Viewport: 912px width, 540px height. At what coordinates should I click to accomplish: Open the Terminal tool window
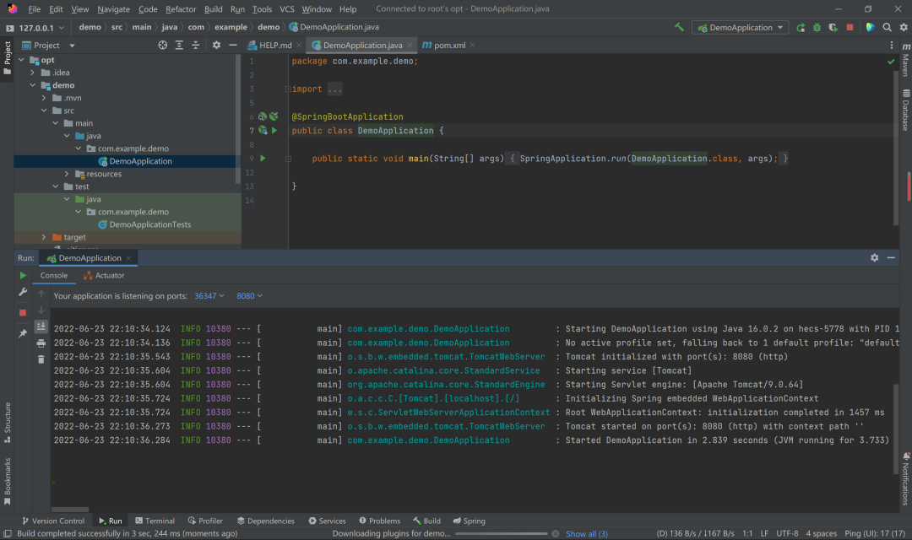(155, 521)
